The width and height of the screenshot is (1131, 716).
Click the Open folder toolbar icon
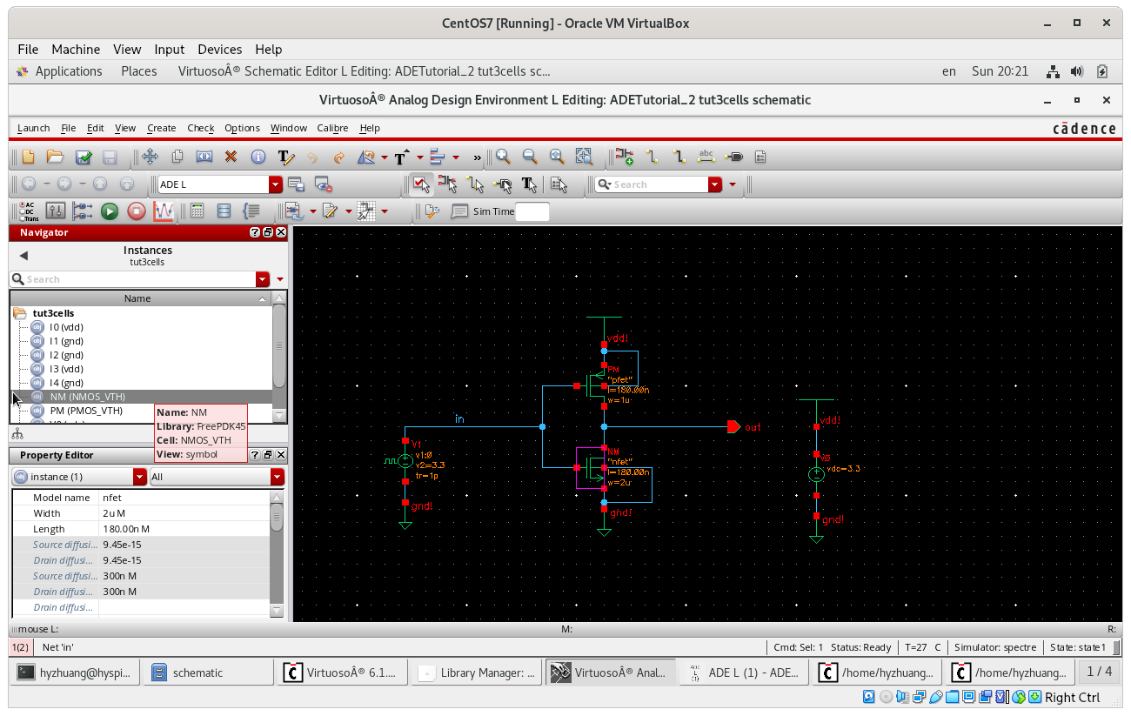[x=55, y=157]
